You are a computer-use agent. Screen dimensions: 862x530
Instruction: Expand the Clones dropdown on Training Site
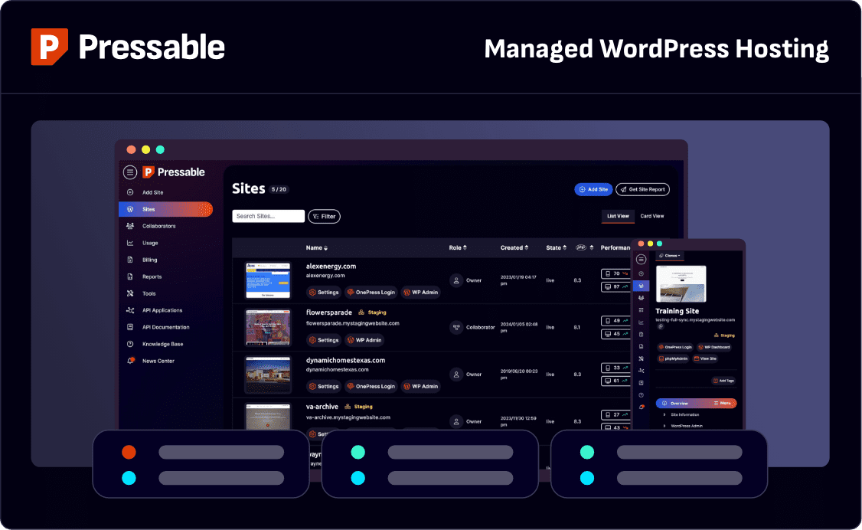tap(669, 256)
